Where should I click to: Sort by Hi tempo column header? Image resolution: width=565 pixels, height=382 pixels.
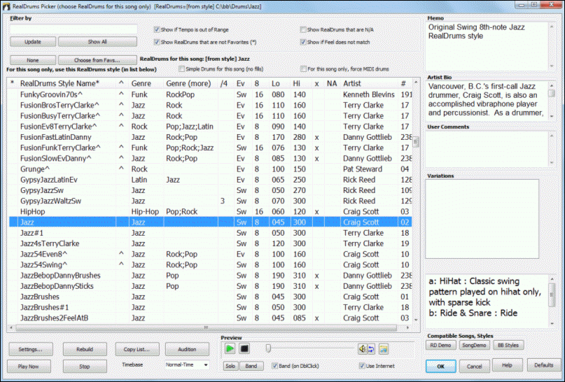[x=300, y=83]
